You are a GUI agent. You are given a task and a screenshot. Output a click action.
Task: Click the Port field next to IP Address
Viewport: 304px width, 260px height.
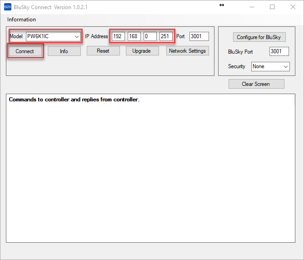199,36
